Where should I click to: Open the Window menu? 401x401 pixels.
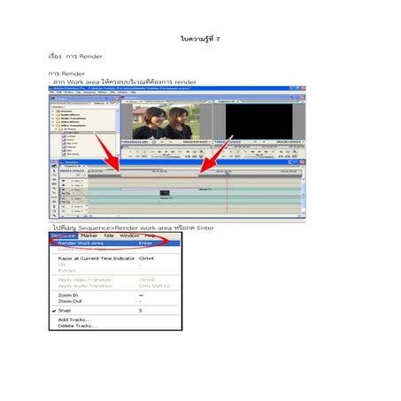point(129,235)
